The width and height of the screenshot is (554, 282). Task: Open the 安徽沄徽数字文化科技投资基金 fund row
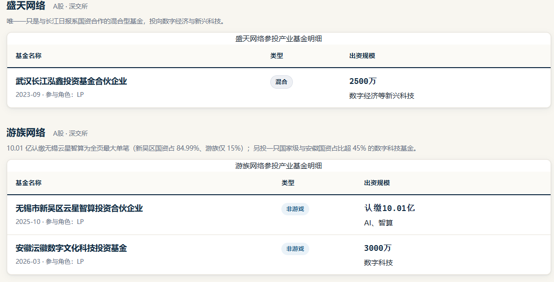(279, 255)
